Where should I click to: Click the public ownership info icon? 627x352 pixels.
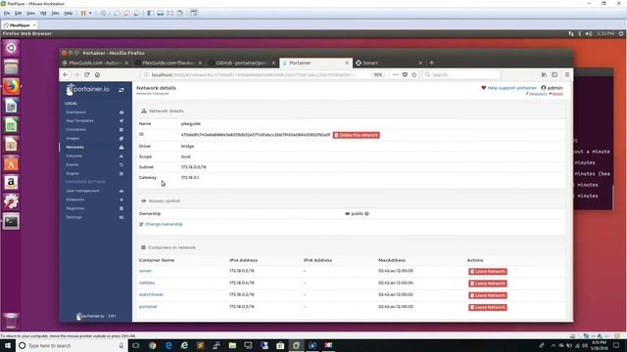coord(366,214)
